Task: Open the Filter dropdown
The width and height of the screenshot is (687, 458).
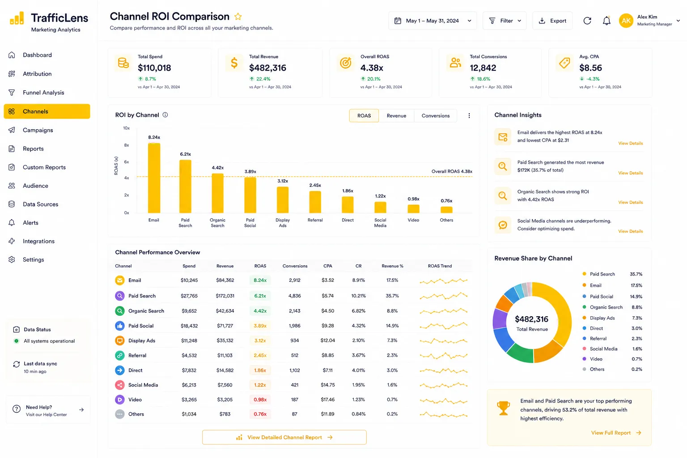Action: [505, 21]
